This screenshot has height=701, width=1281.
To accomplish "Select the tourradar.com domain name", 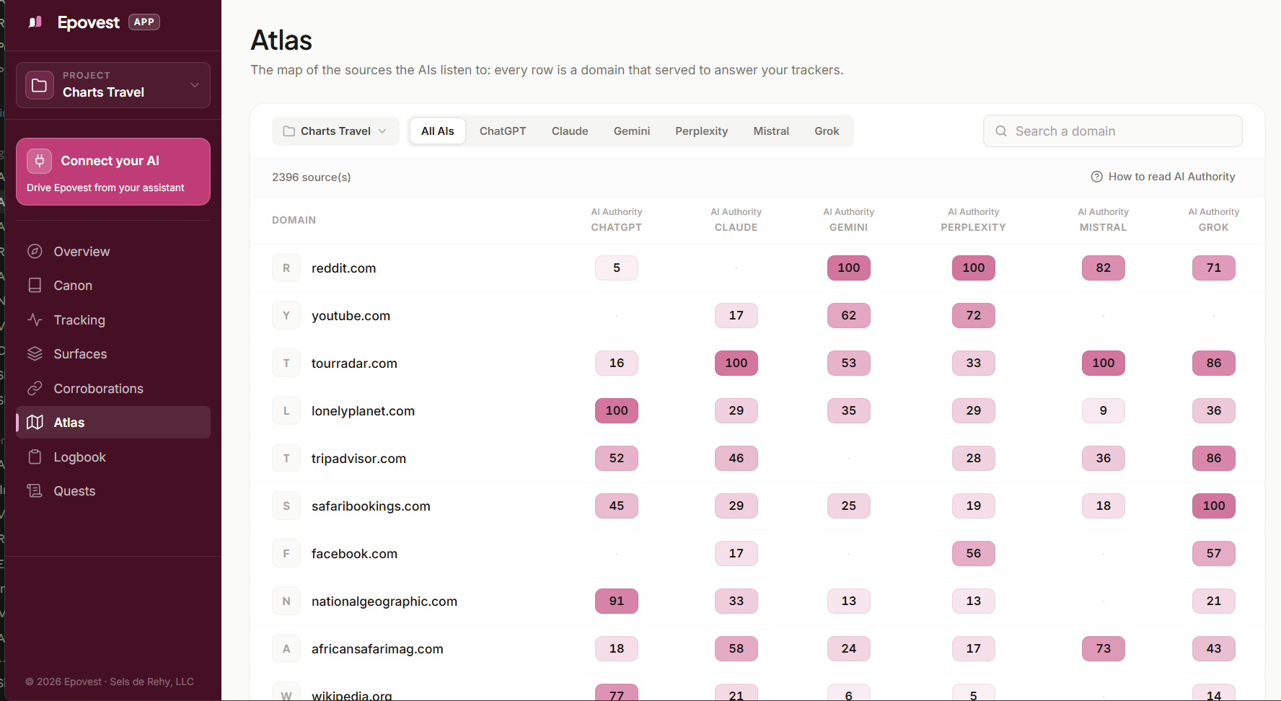I will (354, 363).
